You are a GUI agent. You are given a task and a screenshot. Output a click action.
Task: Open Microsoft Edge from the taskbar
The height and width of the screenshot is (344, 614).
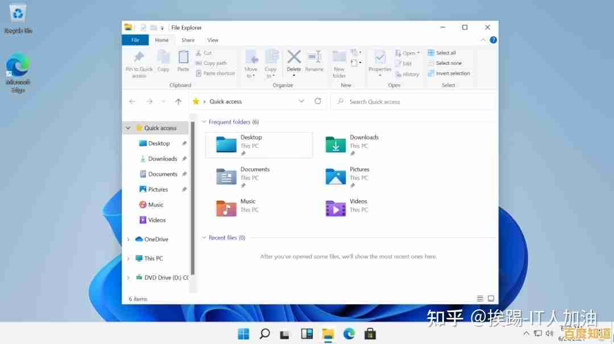[349, 334]
